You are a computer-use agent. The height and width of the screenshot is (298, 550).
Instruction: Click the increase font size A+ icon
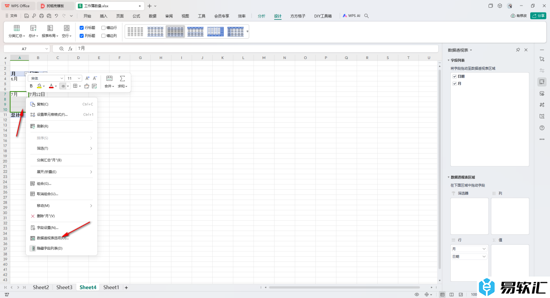88,78
